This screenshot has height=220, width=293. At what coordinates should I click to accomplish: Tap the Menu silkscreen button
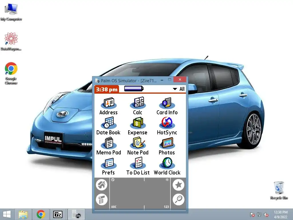[x=102, y=199]
